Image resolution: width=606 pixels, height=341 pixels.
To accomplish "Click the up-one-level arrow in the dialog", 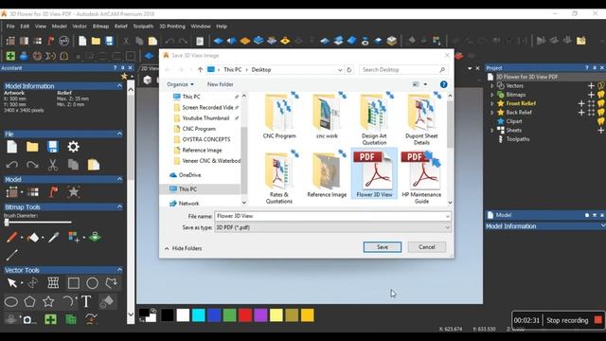I will click(x=200, y=69).
